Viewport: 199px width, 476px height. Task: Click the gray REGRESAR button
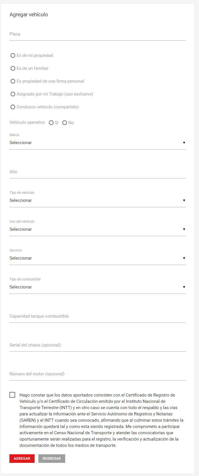[52, 459]
